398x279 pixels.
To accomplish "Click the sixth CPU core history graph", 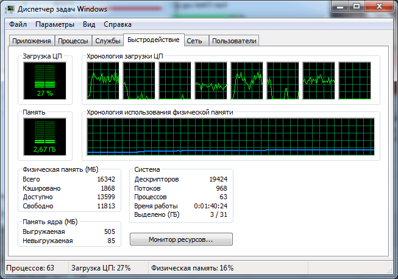I will coord(283,80).
